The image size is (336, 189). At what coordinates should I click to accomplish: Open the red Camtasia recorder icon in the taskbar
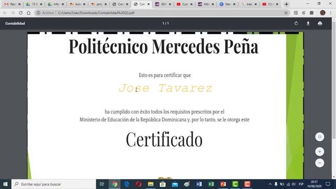[247, 184]
